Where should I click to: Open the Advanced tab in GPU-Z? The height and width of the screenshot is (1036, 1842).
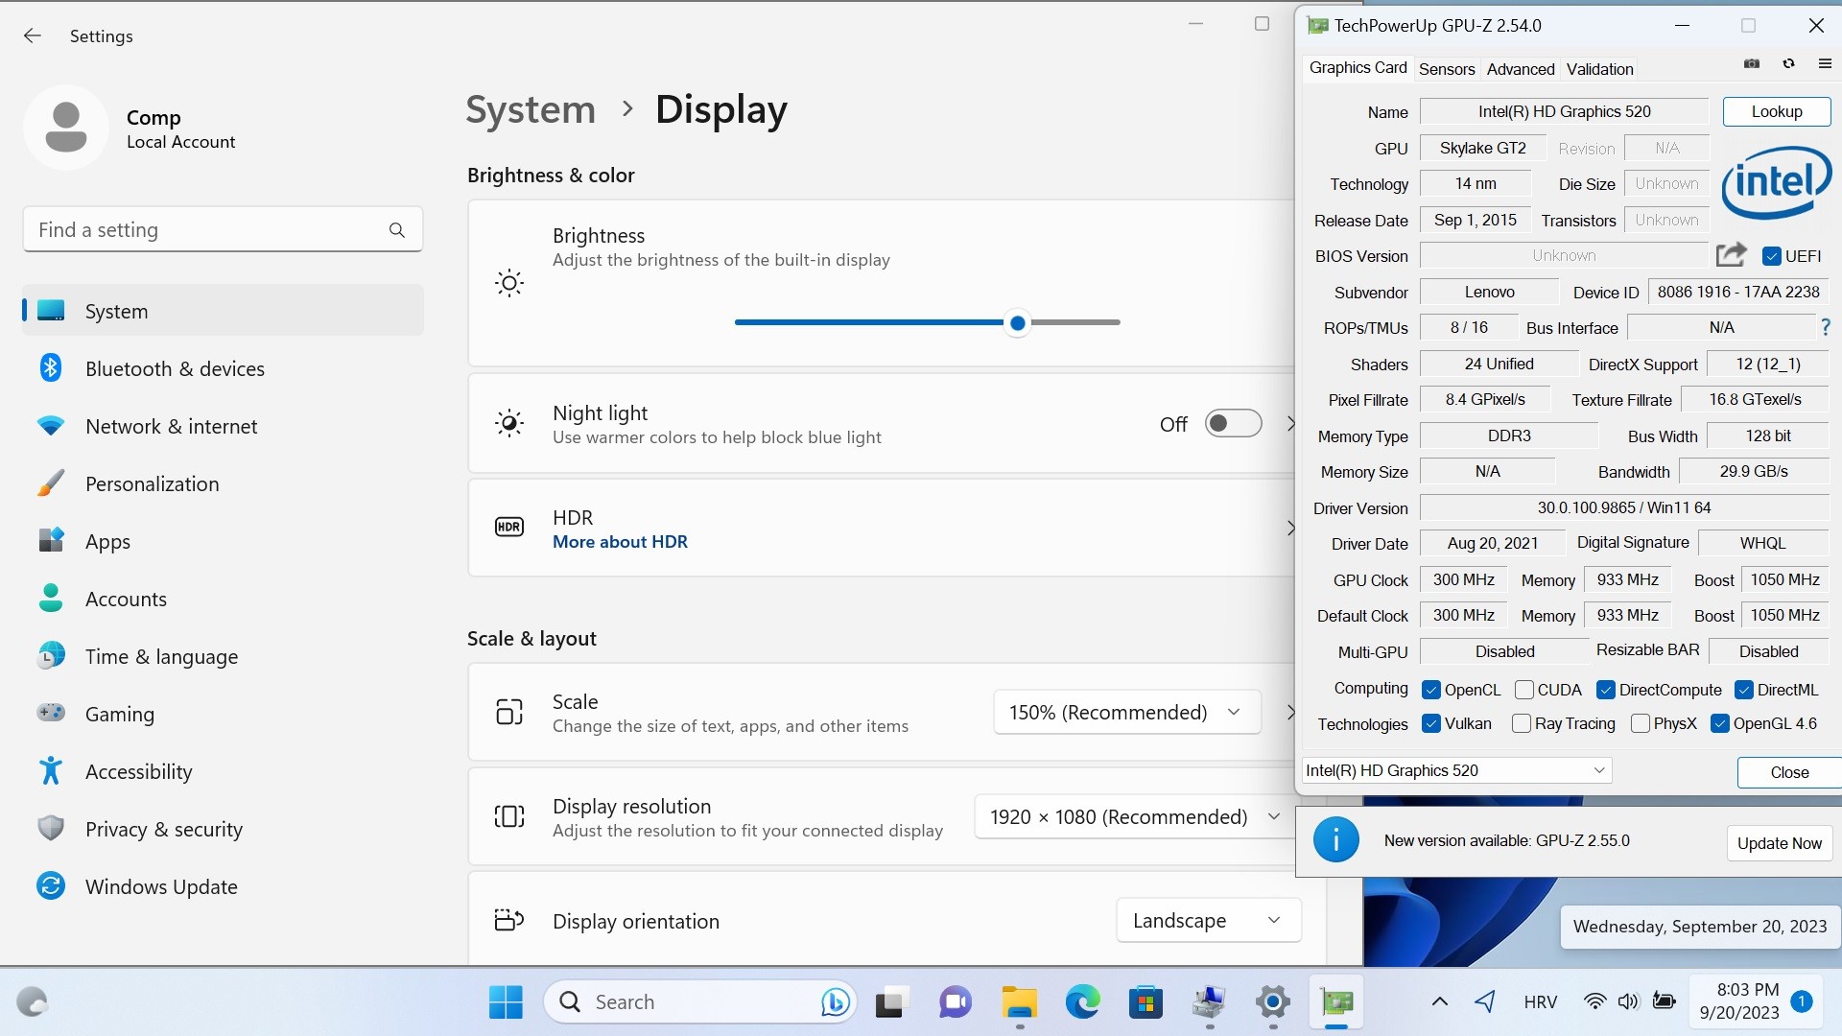point(1520,69)
